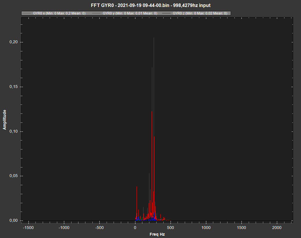Click the -500 frequency axis value
Viewport: 301px width, 238px height.
click(99, 228)
